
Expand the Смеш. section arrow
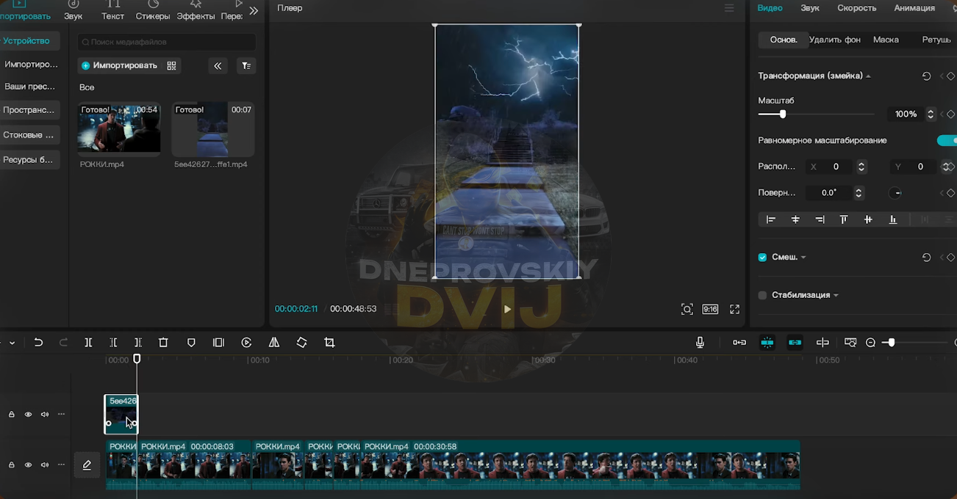pyautogui.click(x=803, y=258)
